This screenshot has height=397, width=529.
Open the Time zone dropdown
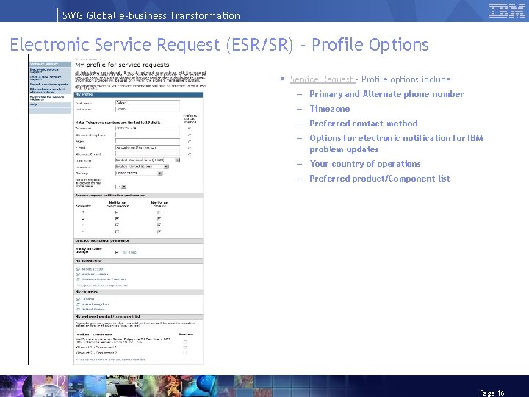tap(148, 160)
